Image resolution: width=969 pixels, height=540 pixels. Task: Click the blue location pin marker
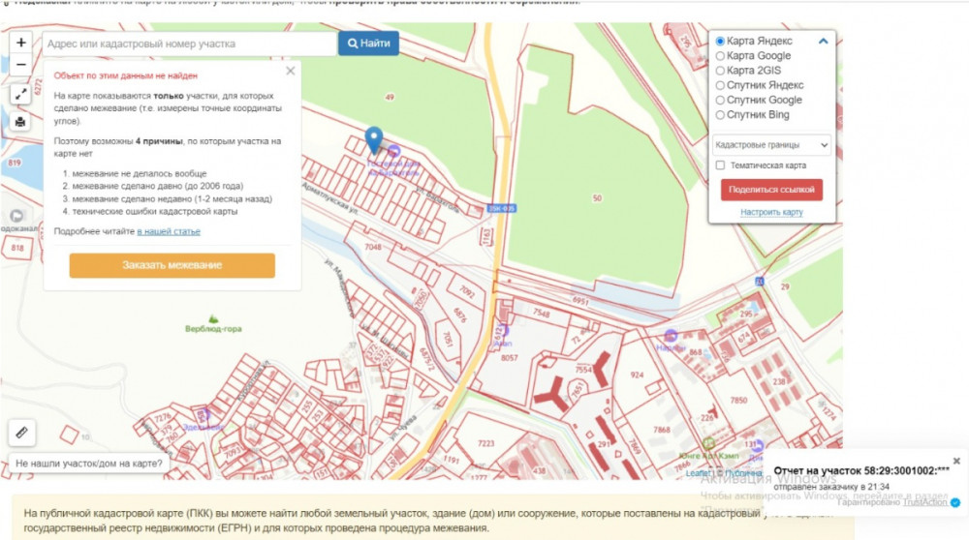point(374,140)
